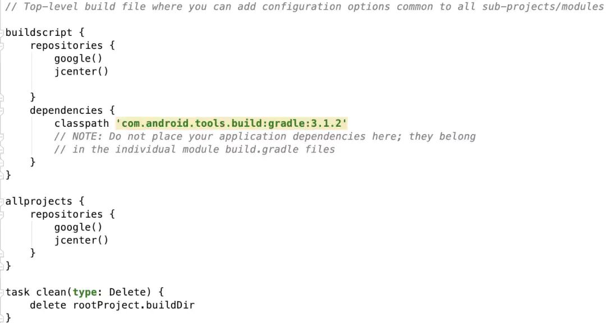
Task: Click the dependencies keyword
Action: pos(66,110)
